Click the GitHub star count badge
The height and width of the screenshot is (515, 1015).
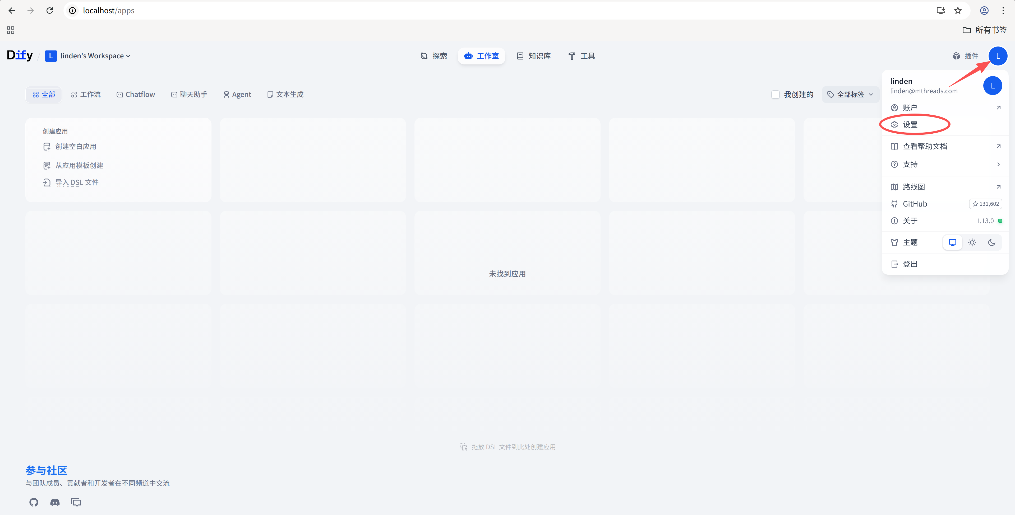[985, 204]
